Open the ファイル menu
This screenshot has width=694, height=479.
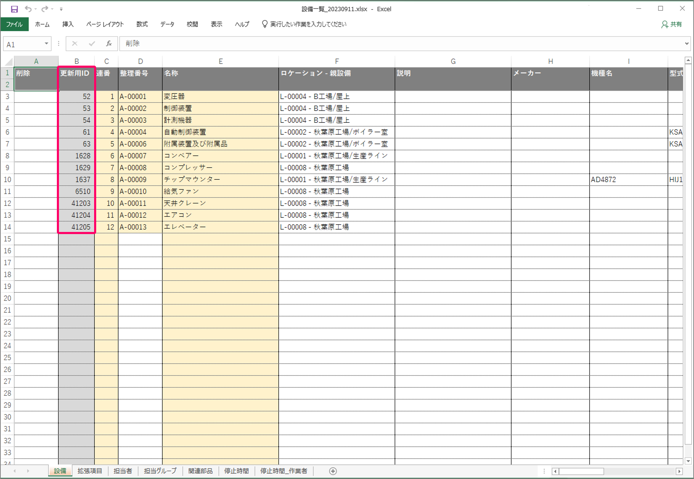click(x=14, y=24)
